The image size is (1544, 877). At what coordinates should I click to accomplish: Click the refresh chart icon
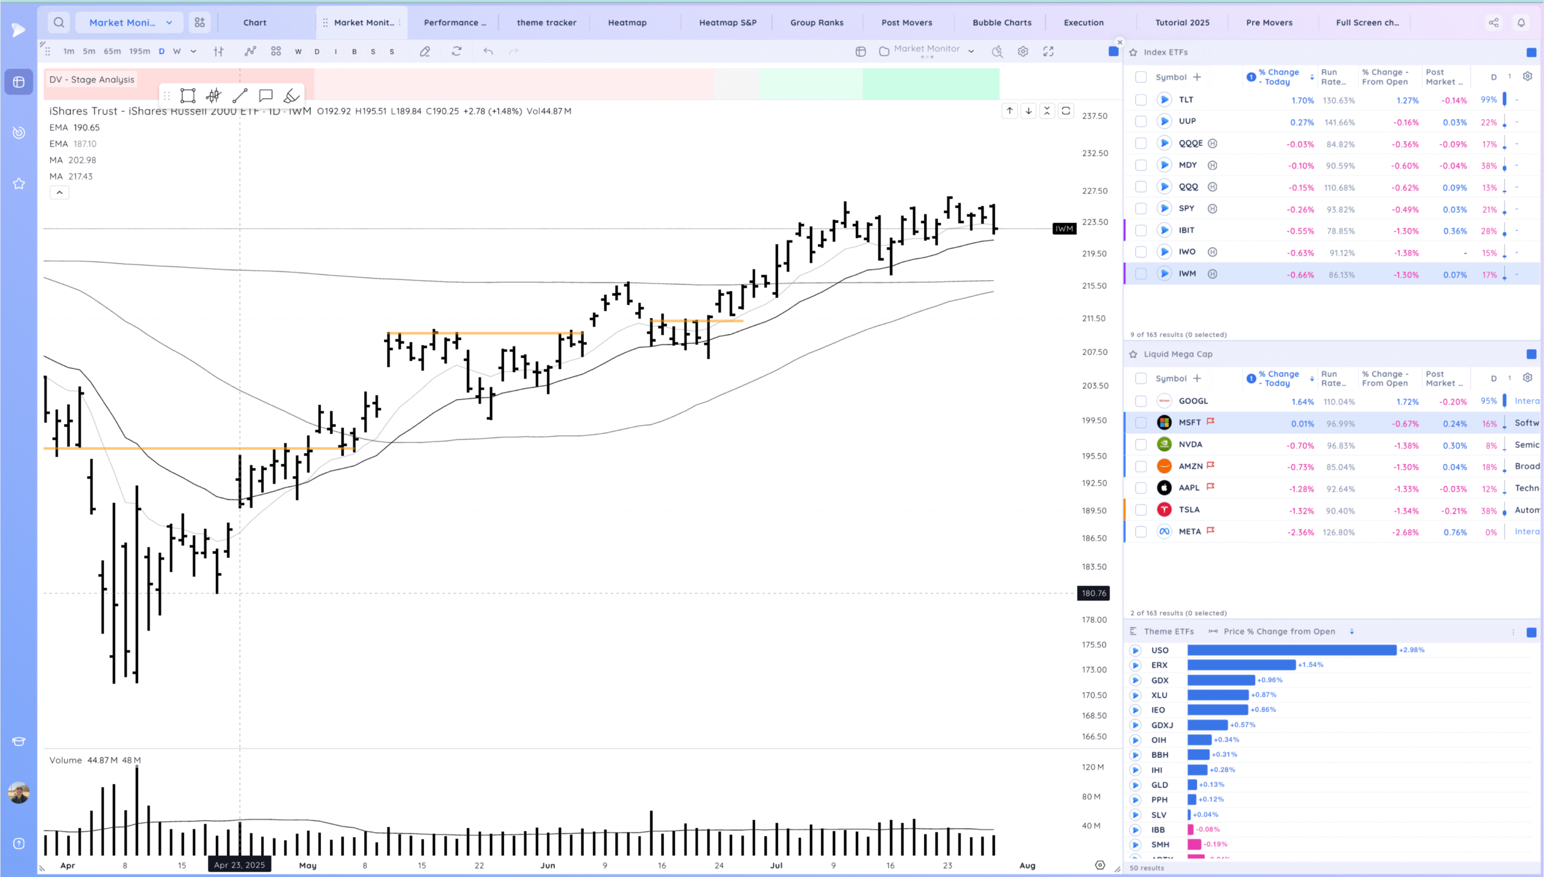point(457,51)
